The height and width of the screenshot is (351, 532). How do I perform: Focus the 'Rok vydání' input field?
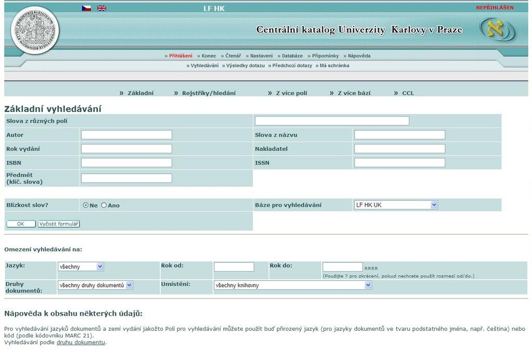pos(126,148)
